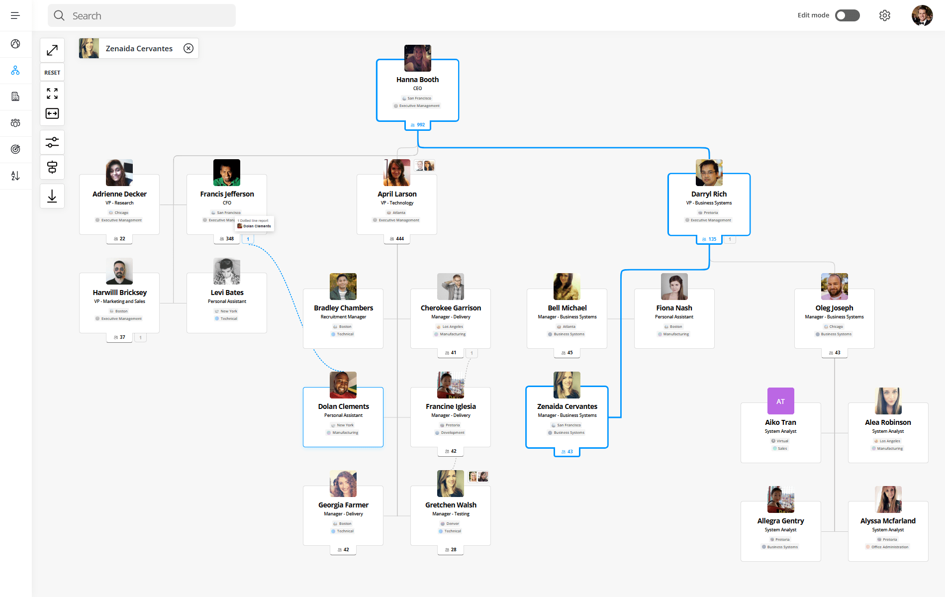Open the hamburger navigation menu

(x=15, y=15)
